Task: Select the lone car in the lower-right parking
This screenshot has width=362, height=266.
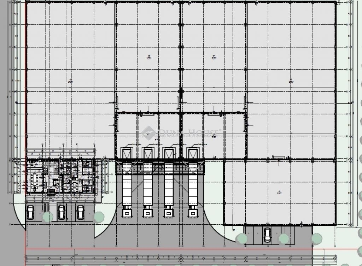Action: pos(267,235)
